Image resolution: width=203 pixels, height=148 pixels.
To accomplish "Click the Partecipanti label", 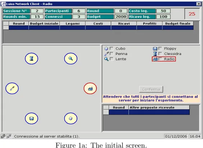I will (58, 11).
